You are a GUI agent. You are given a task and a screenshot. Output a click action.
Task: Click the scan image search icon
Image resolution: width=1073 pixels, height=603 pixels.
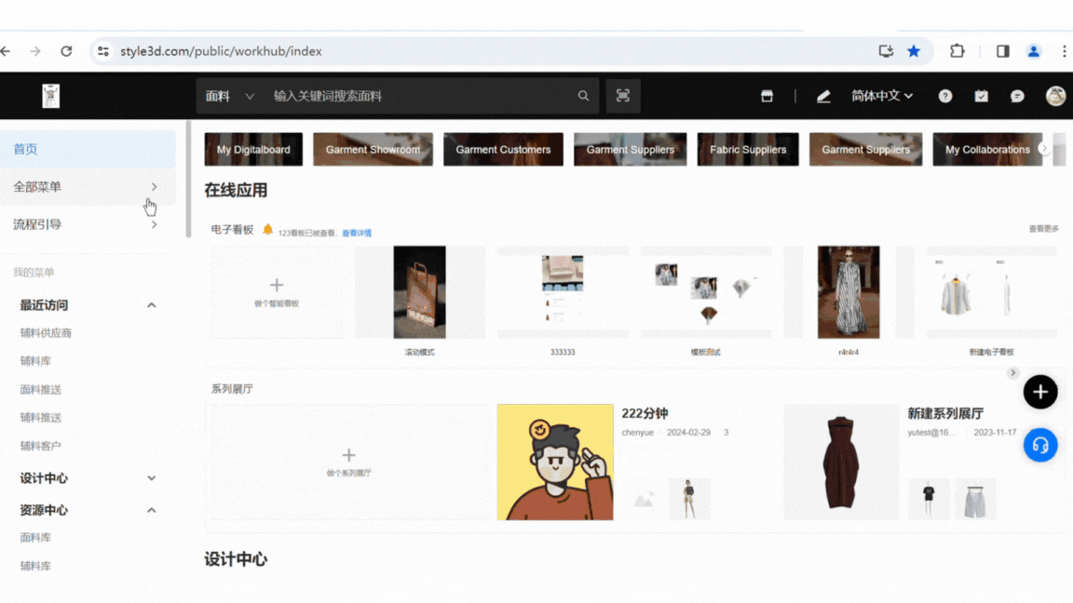(623, 96)
